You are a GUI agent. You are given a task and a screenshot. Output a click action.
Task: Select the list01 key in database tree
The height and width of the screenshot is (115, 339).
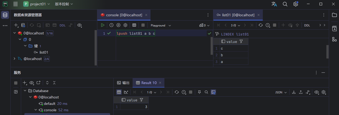[x=44, y=52]
